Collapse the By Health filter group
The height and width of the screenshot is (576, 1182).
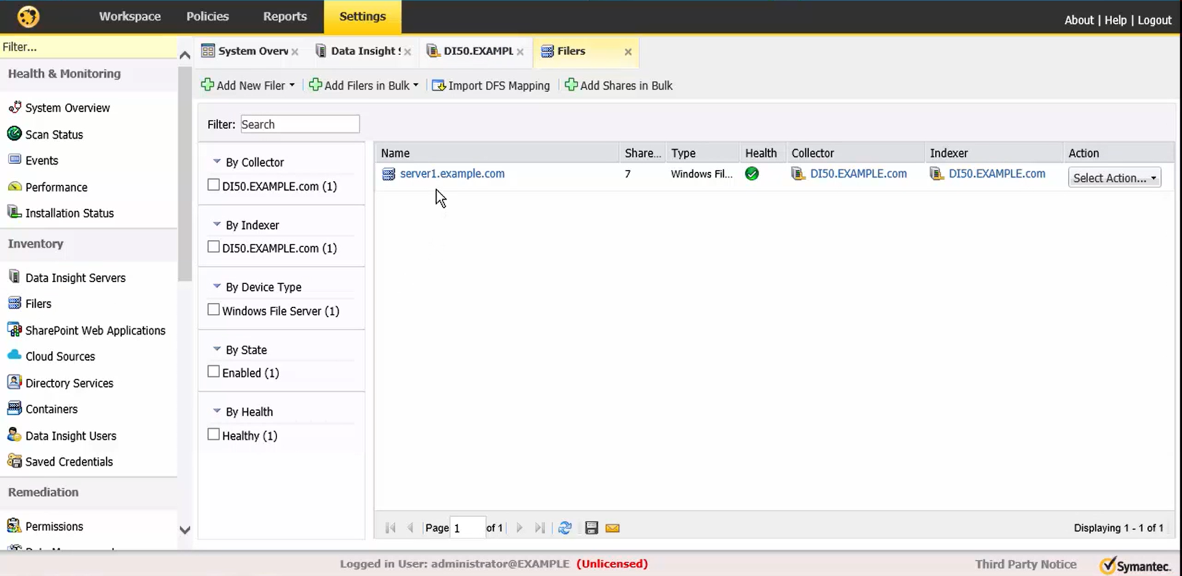[217, 411]
